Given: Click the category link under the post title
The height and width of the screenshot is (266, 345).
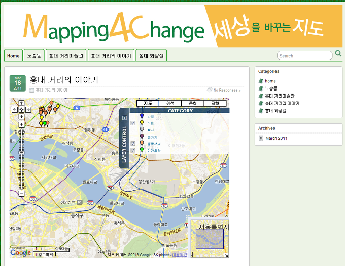Looking at the screenshot, I should click(x=51, y=90).
